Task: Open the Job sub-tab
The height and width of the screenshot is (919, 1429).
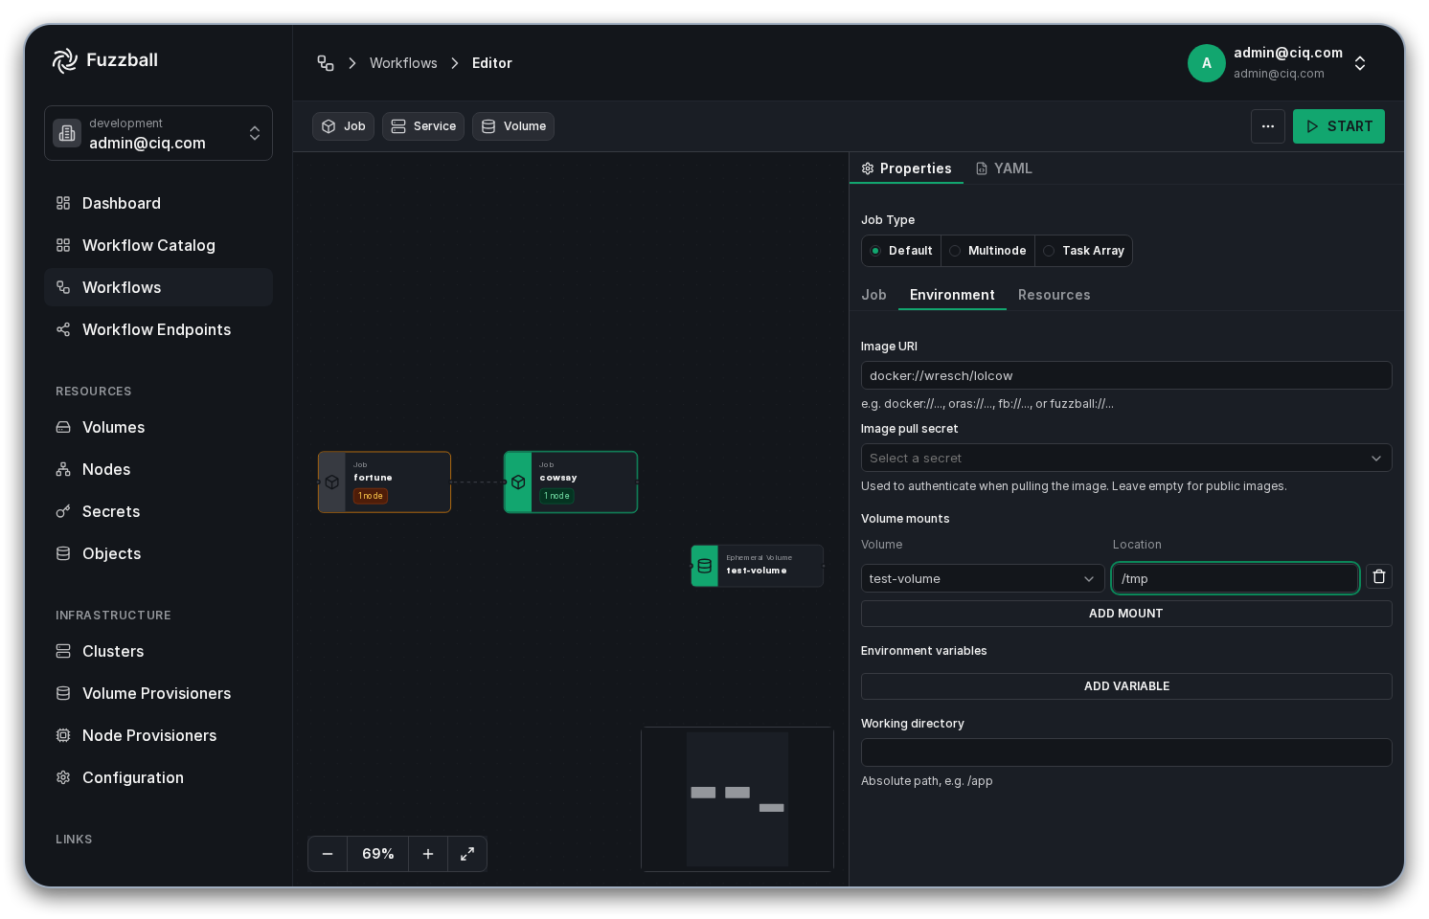Action: pyautogui.click(x=873, y=295)
